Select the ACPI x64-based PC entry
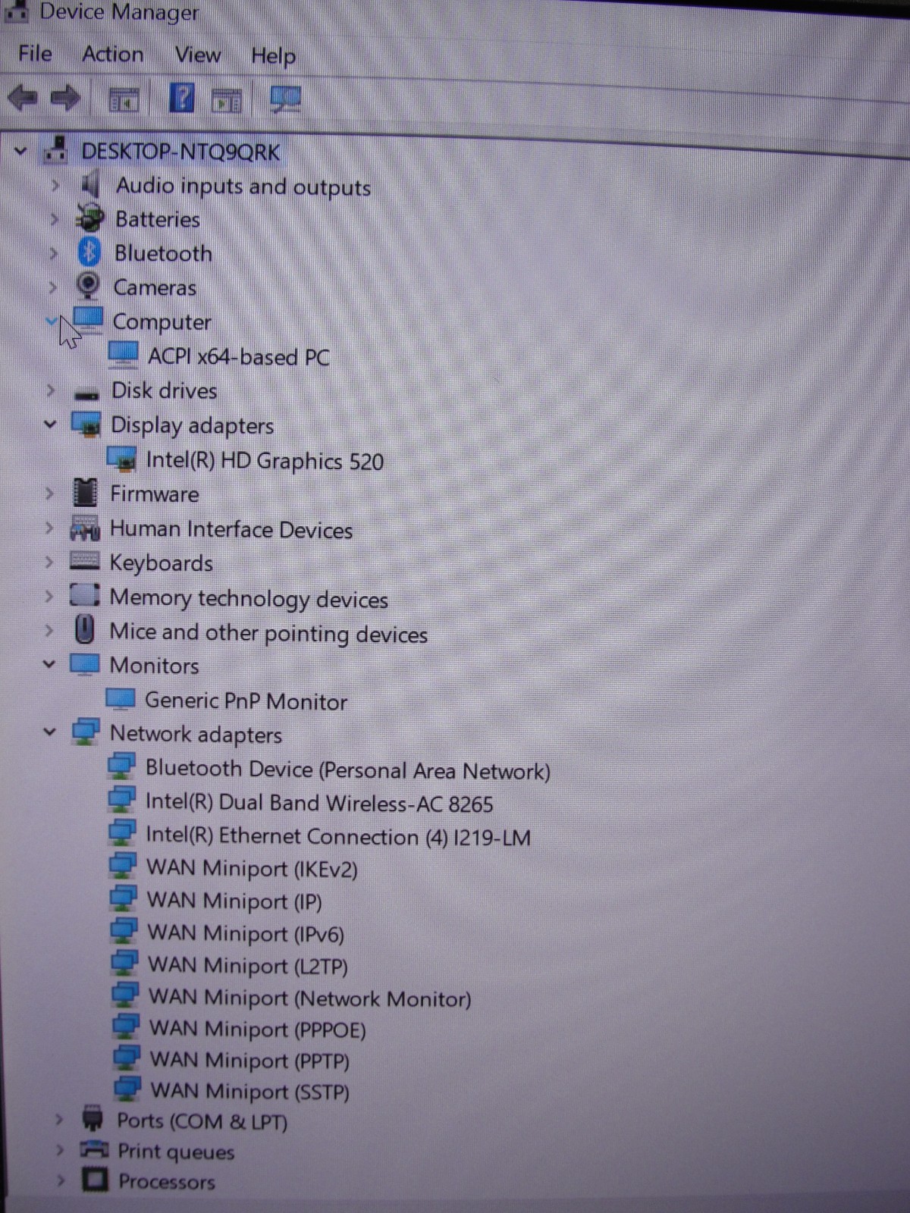910x1213 pixels. [x=238, y=356]
